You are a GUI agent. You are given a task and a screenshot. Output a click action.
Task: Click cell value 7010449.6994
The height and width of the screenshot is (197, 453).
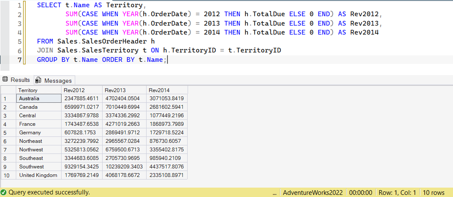click(x=124, y=107)
